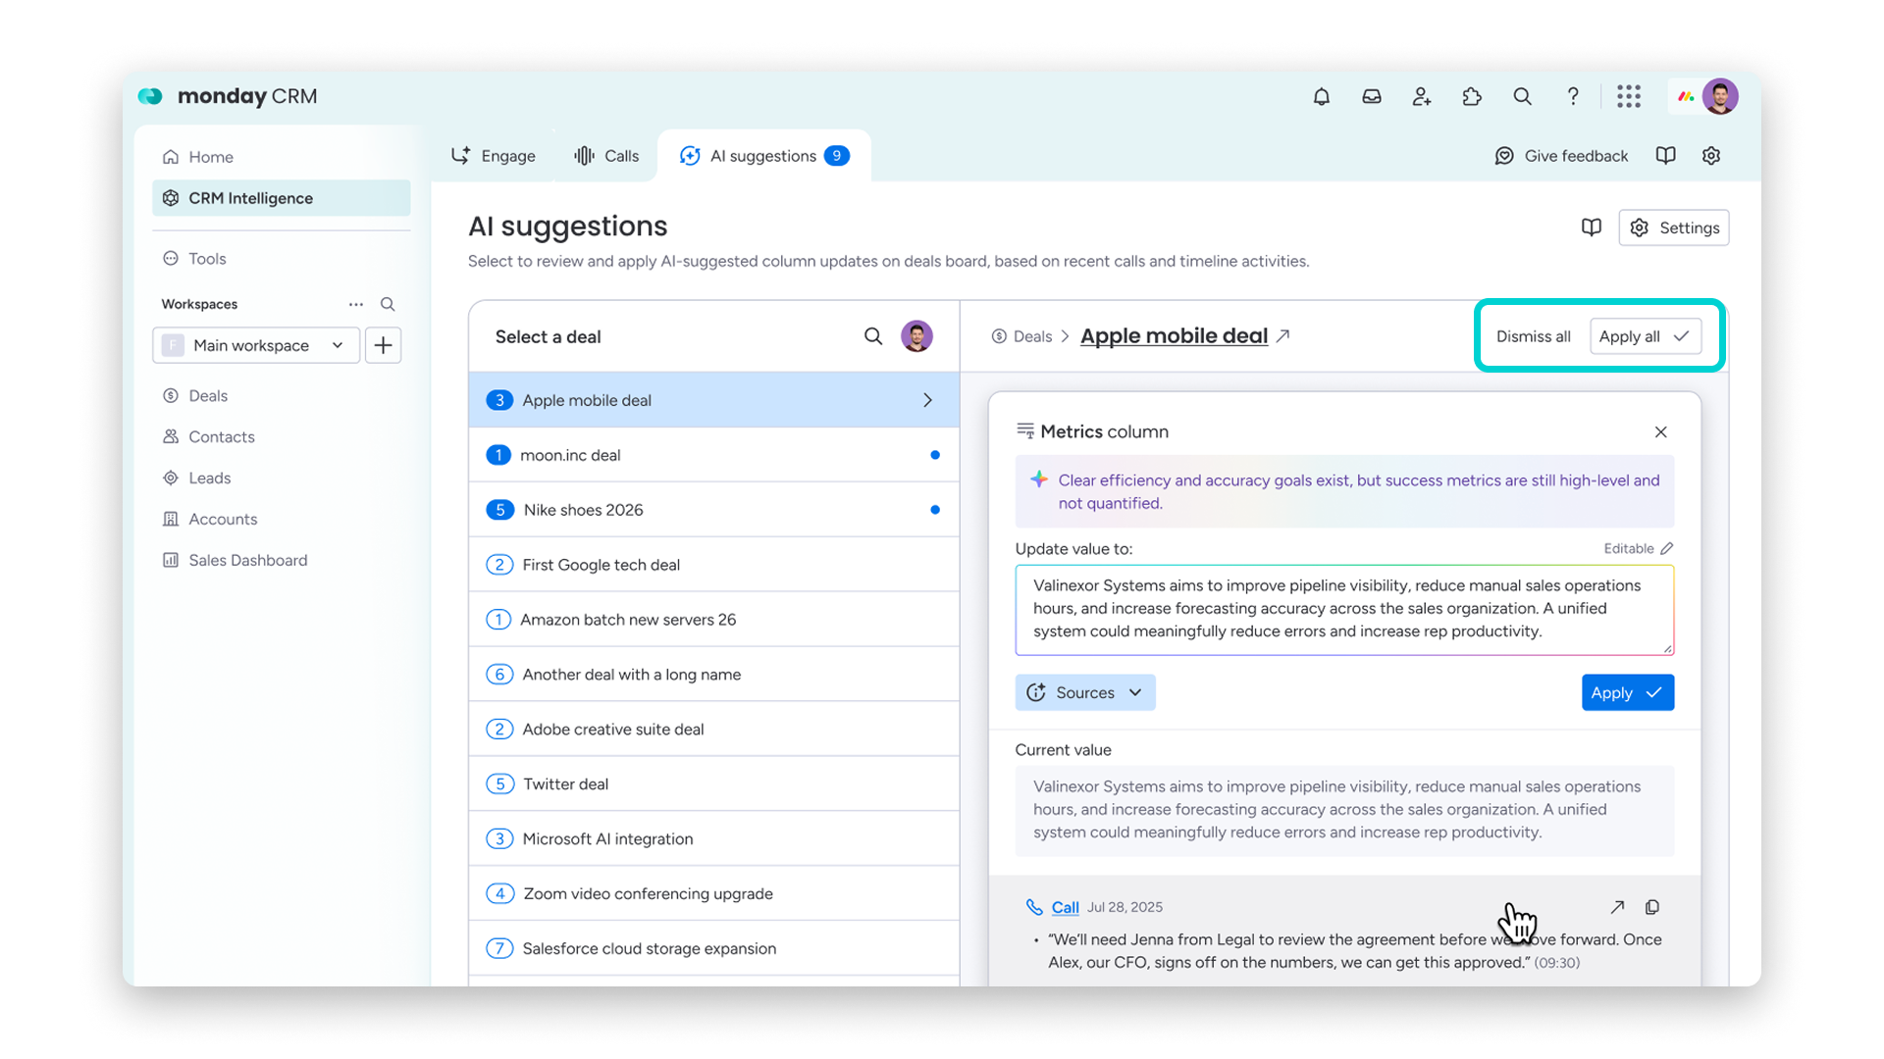
Task: Open the Apple mobile deal title link
Action: [1174, 335]
